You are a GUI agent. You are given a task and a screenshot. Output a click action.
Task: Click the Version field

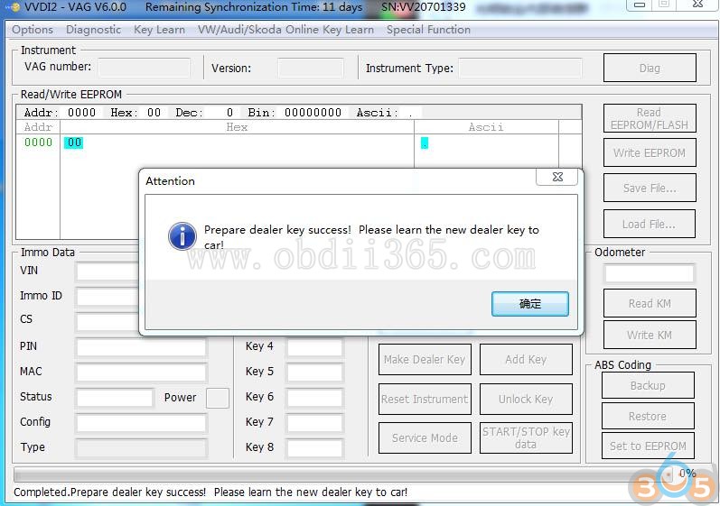click(311, 68)
